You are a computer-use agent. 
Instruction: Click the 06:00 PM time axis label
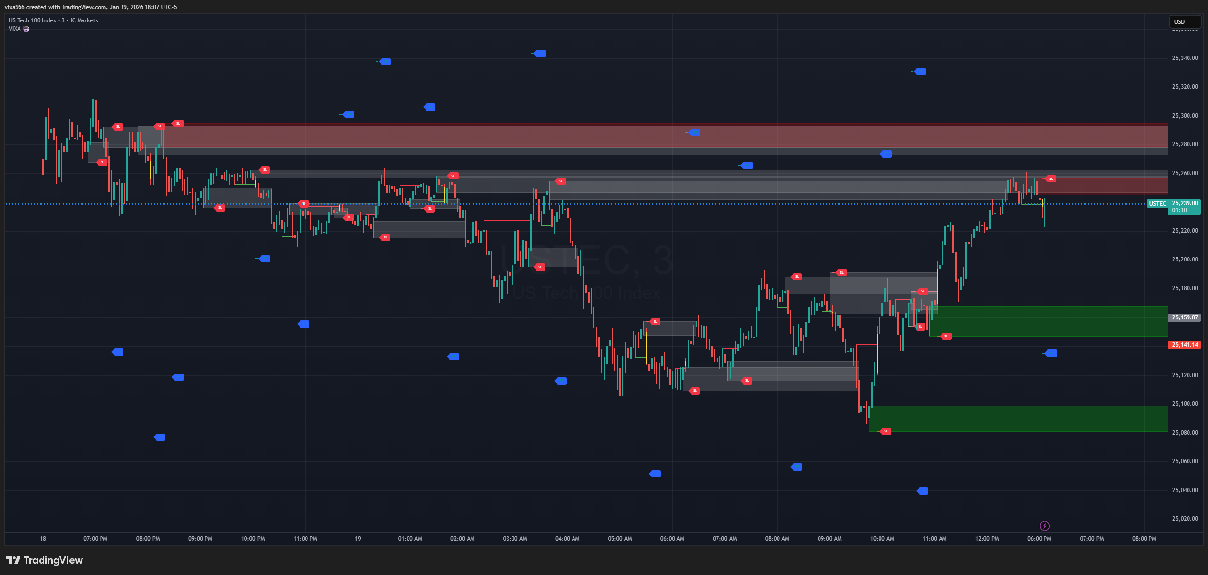[x=1039, y=539]
